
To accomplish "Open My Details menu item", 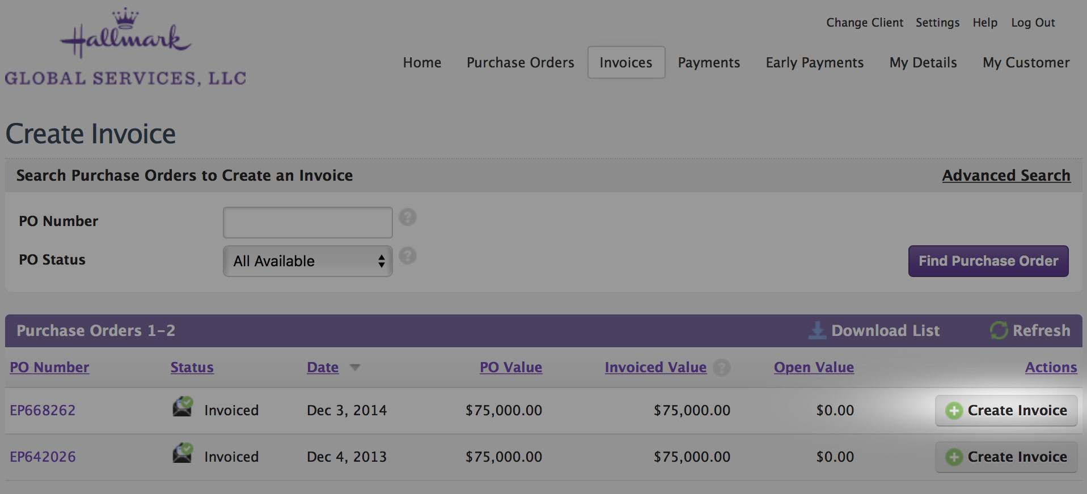I will pos(923,62).
